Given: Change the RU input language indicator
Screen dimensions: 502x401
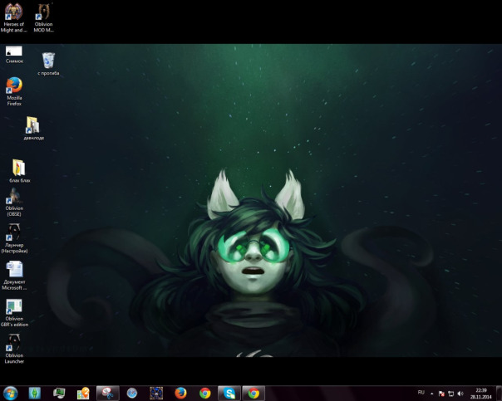Looking at the screenshot, I should point(421,393).
